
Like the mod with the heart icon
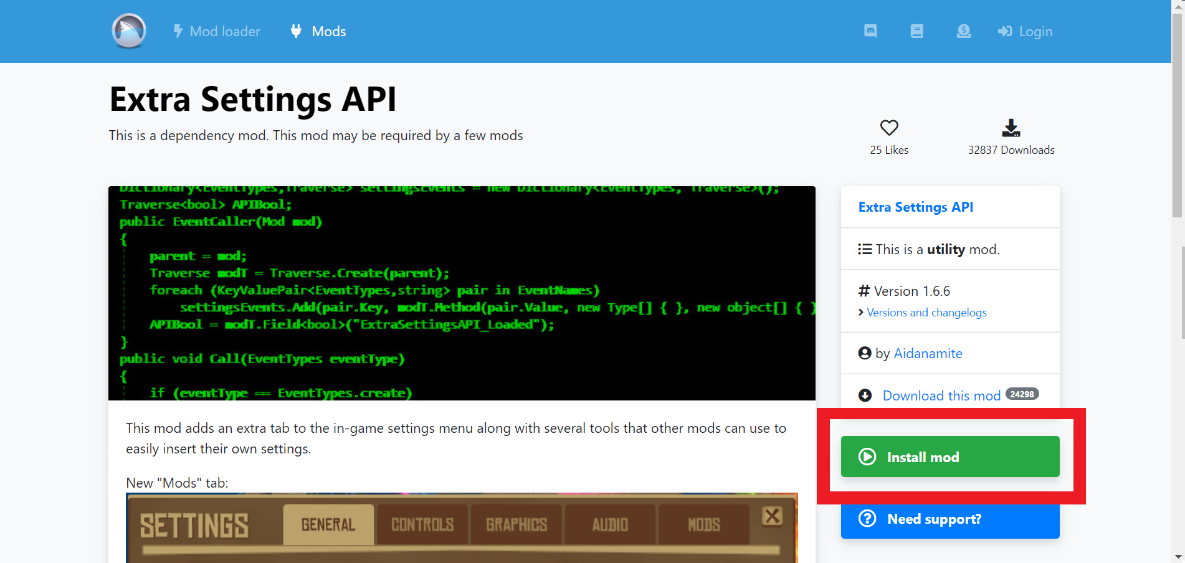click(x=889, y=128)
